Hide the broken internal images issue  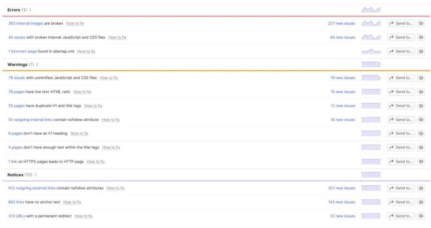pyautogui.click(x=421, y=24)
